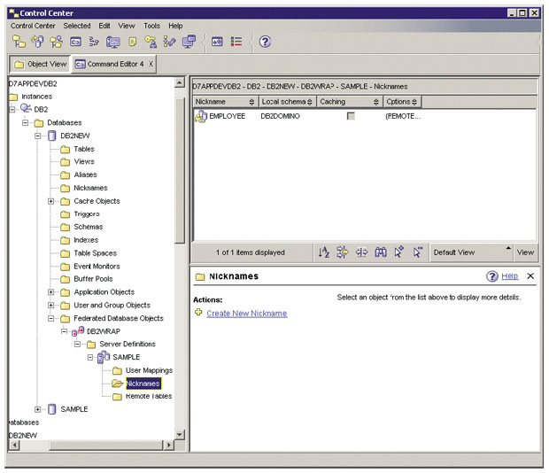Click the Create New Nickname link
The height and width of the screenshot is (473, 549).
pyautogui.click(x=247, y=314)
